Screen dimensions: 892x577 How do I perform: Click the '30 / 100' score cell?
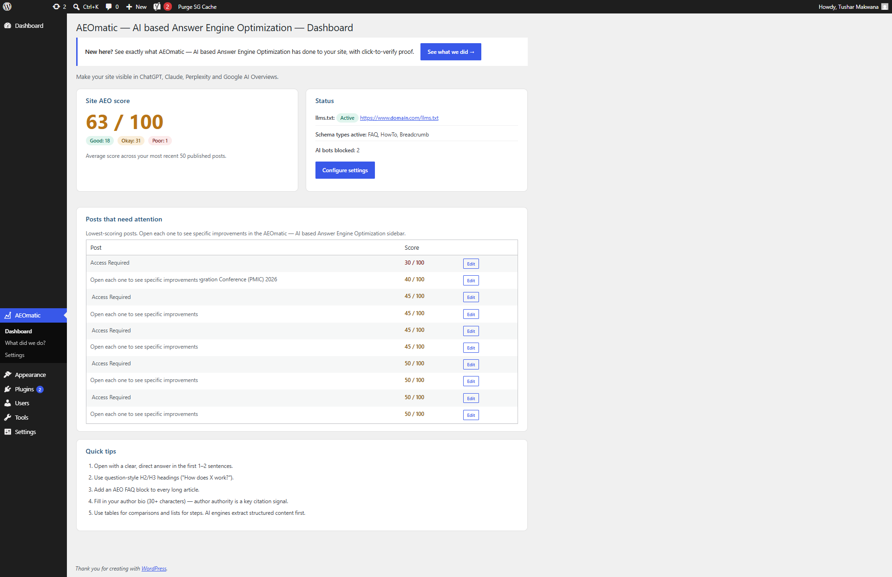pos(414,263)
